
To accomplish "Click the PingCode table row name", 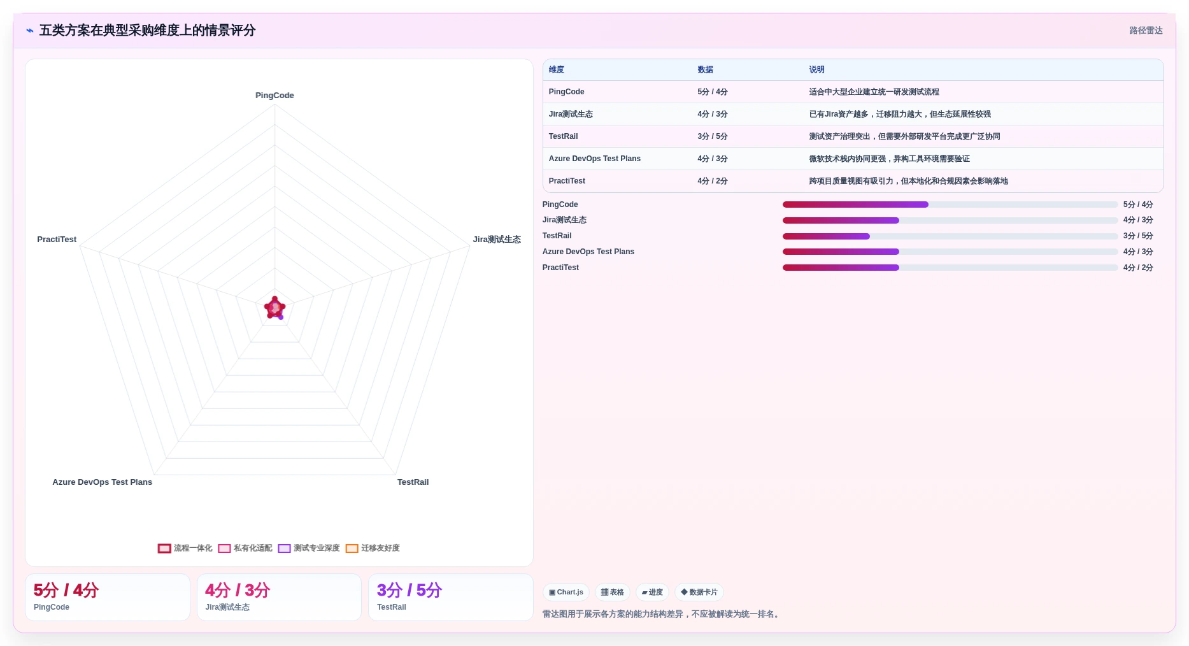I will (566, 92).
